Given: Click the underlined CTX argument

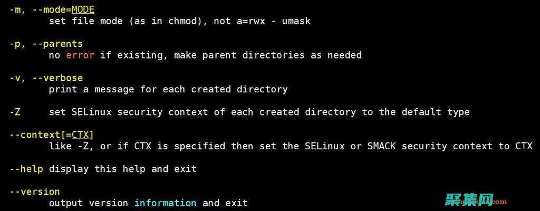Looking at the screenshot, I should pos(80,135).
